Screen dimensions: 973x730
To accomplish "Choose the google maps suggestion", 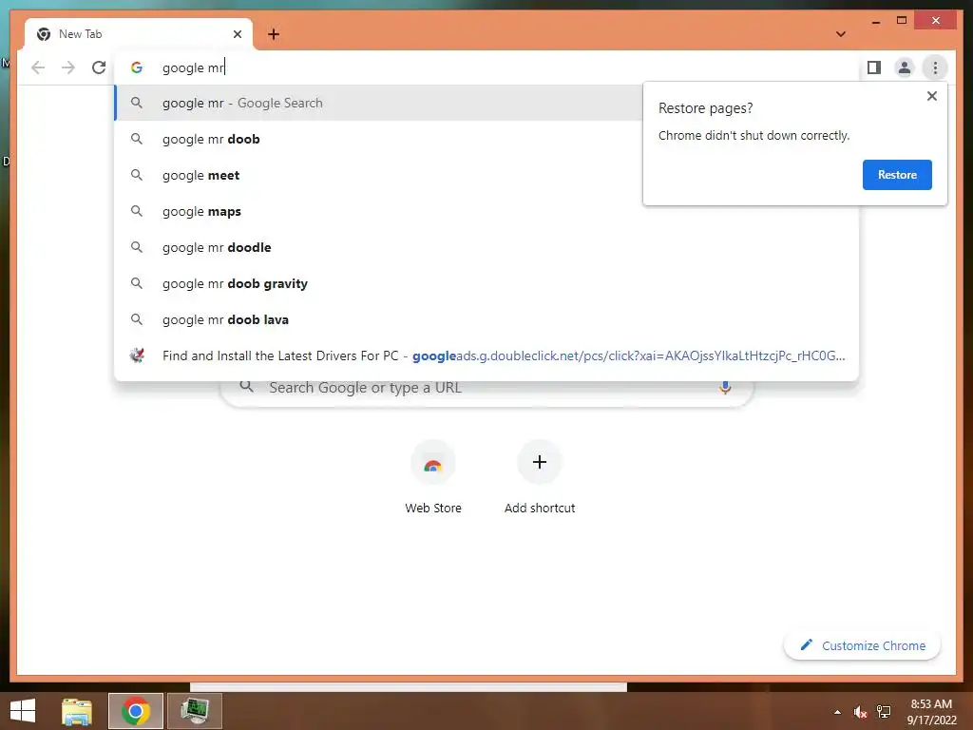I will click(x=486, y=211).
